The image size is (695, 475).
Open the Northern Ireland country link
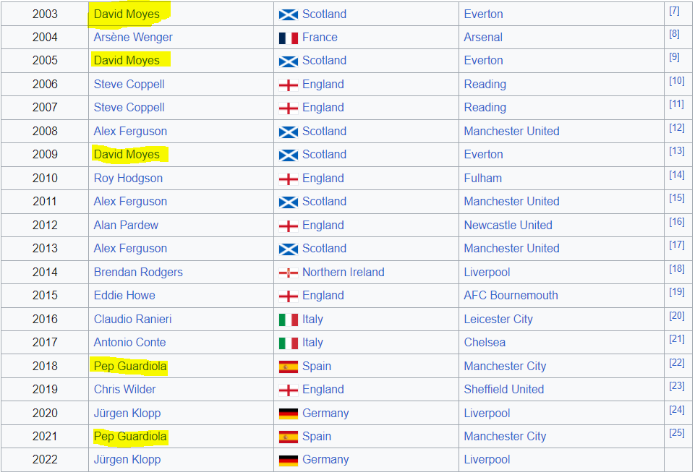(343, 272)
